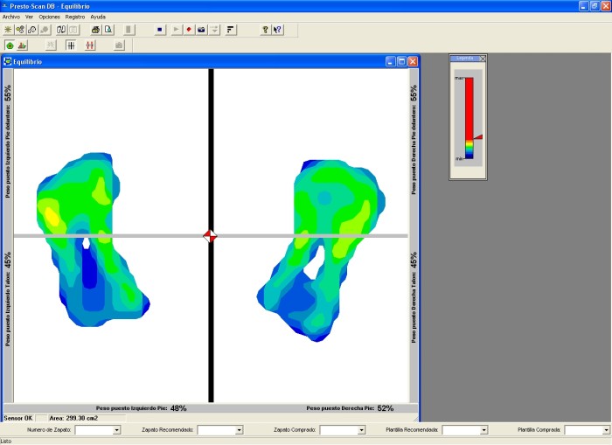Image resolution: width=612 pixels, height=445 pixels.
Task: Open the Registro menu
Action: [x=75, y=17]
